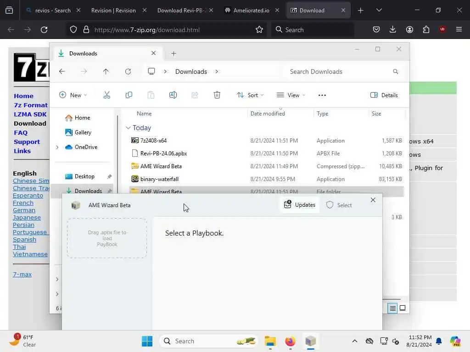Open File Explorer from taskbar
The image size is (470, 352).
[270, 341]
